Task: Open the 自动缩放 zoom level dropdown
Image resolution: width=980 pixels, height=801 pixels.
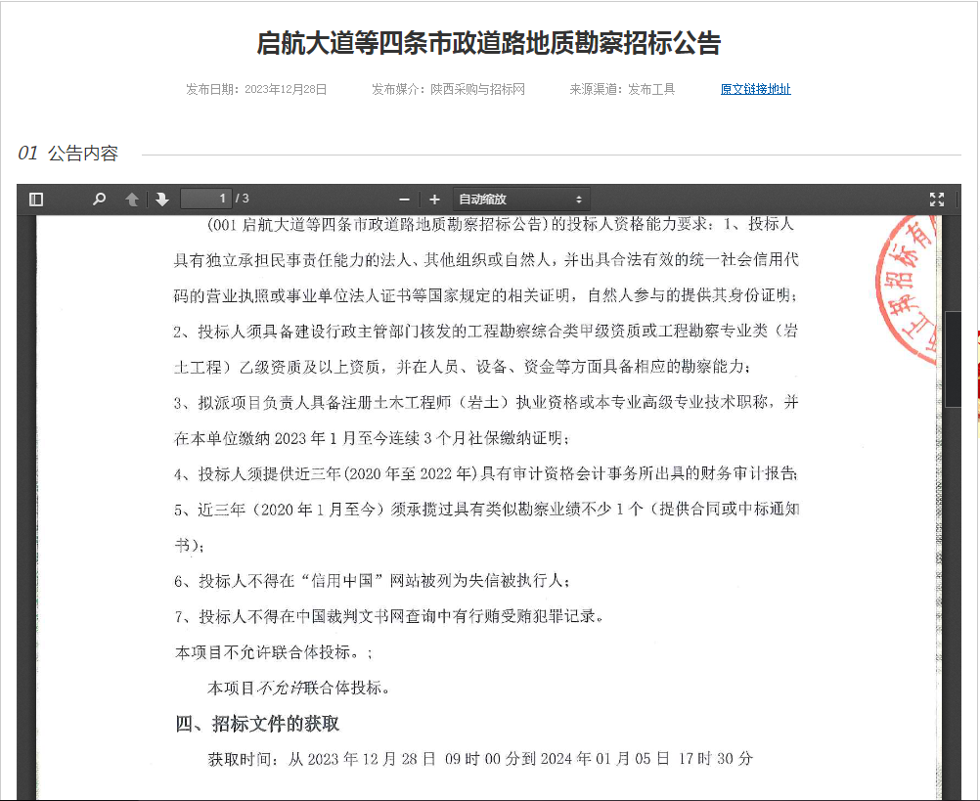Action: pyautogui.click(x=520, y=200)
